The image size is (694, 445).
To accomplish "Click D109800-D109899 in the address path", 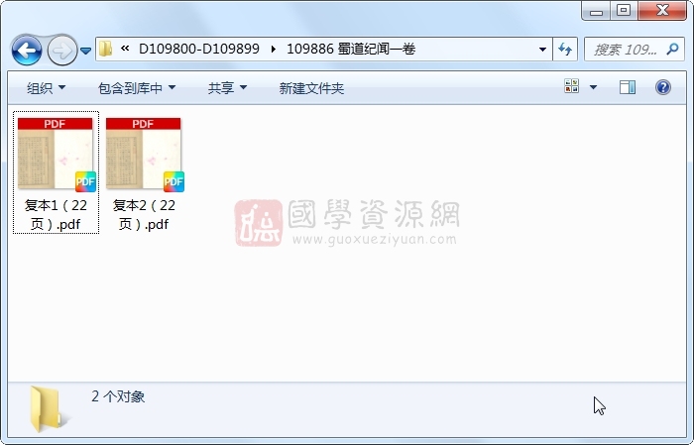I will point(198,49).
